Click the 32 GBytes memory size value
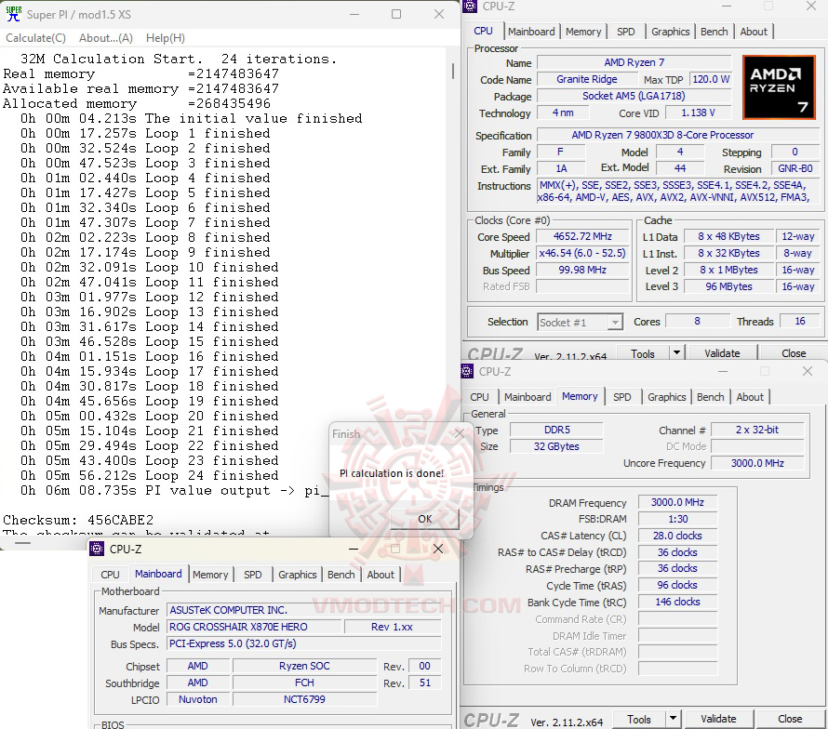Screen dimensions: 828x729 [x=556, y=446]
